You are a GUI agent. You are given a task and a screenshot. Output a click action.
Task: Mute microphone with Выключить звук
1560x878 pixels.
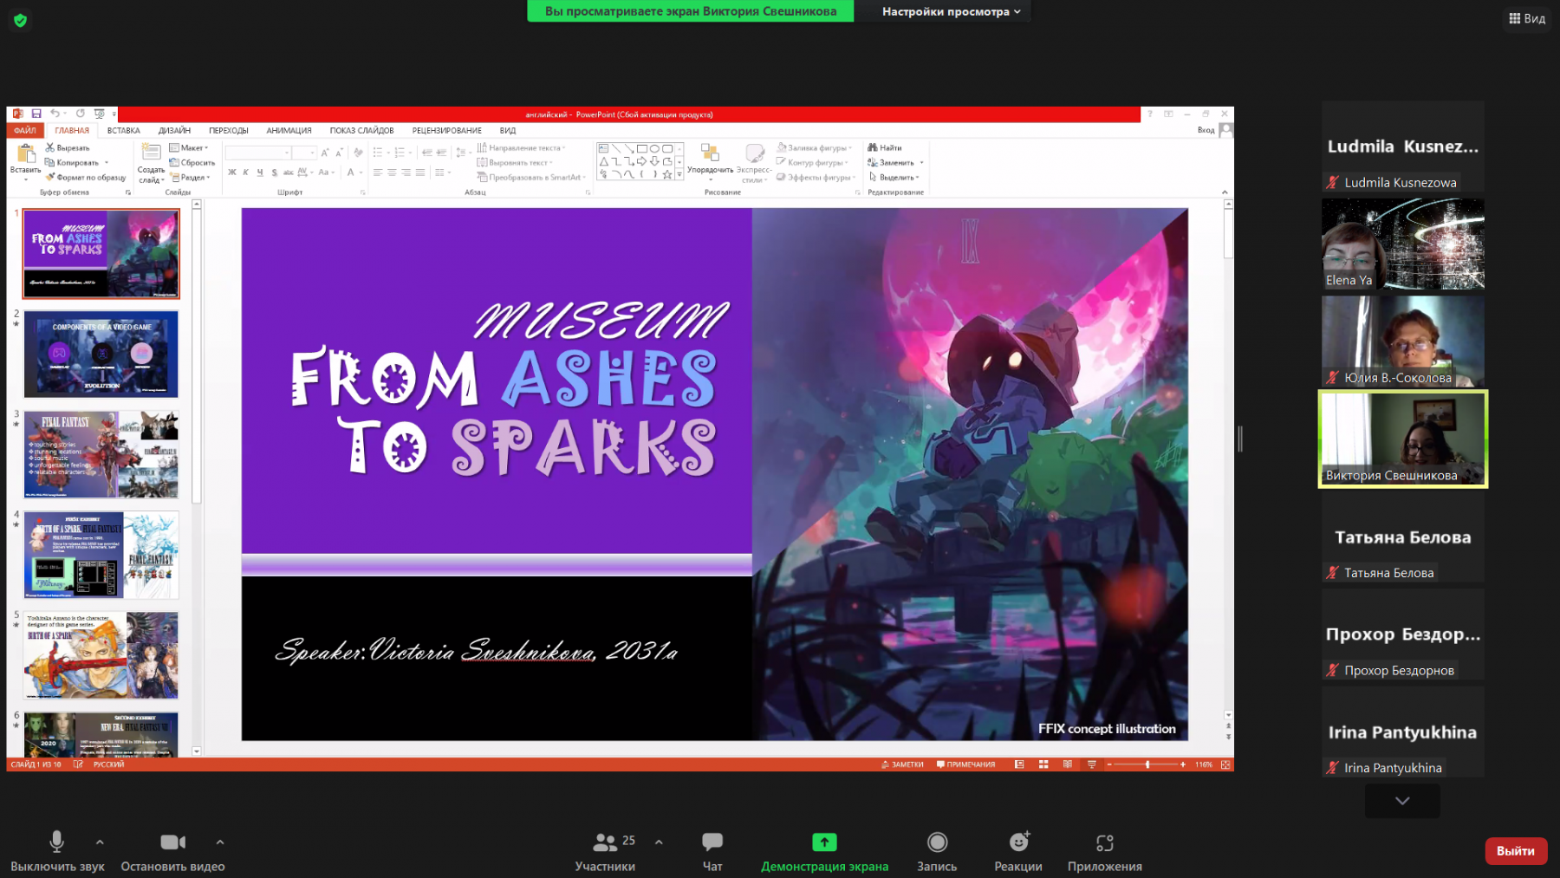[57, 852]
